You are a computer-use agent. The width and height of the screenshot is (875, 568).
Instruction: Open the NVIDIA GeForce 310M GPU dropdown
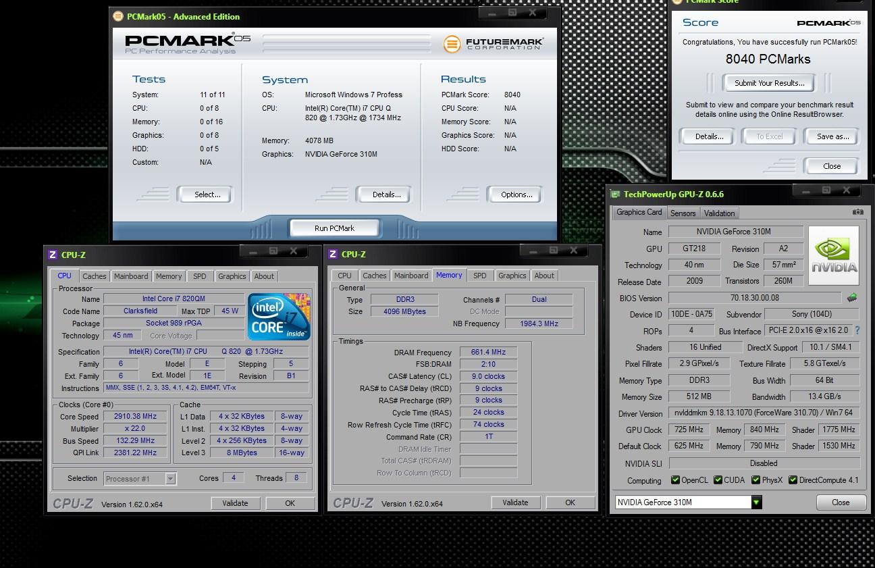pos(756,502)
